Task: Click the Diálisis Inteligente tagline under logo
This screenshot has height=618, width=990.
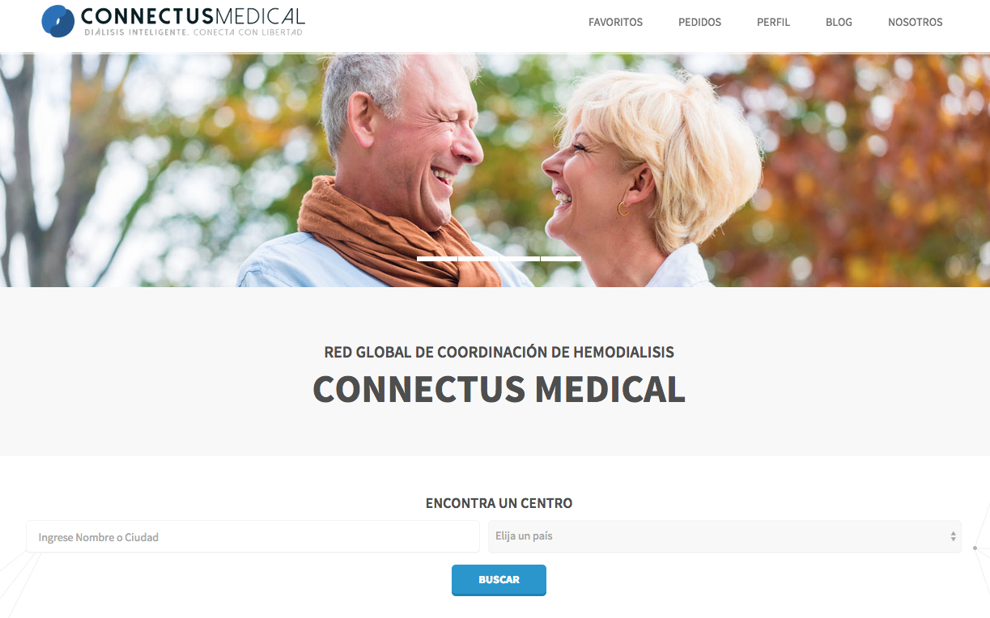Action: [x=193, y=32]
